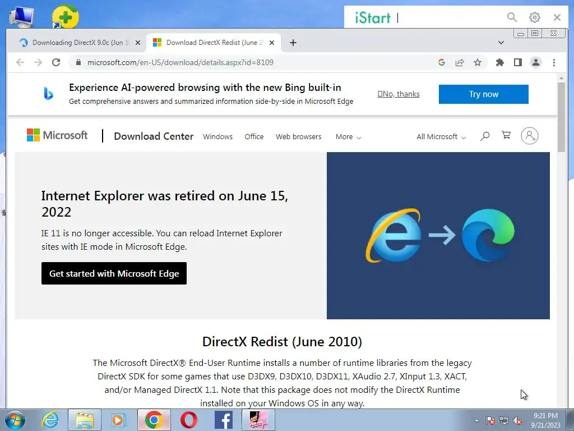Click the Bing logo in banner
574x431 pixels.
point(48,94)
